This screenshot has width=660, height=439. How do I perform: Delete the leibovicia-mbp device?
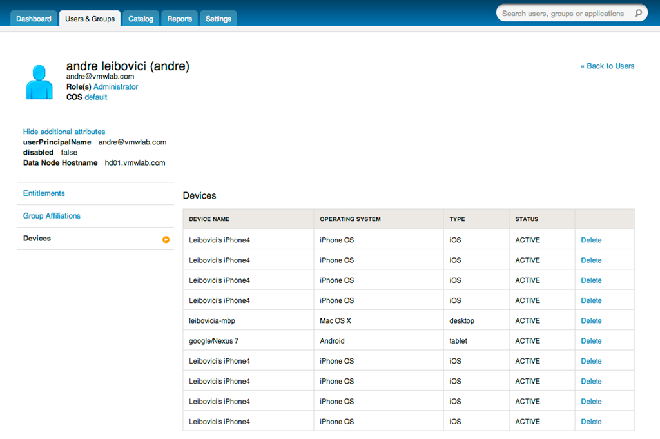[591, 321]
